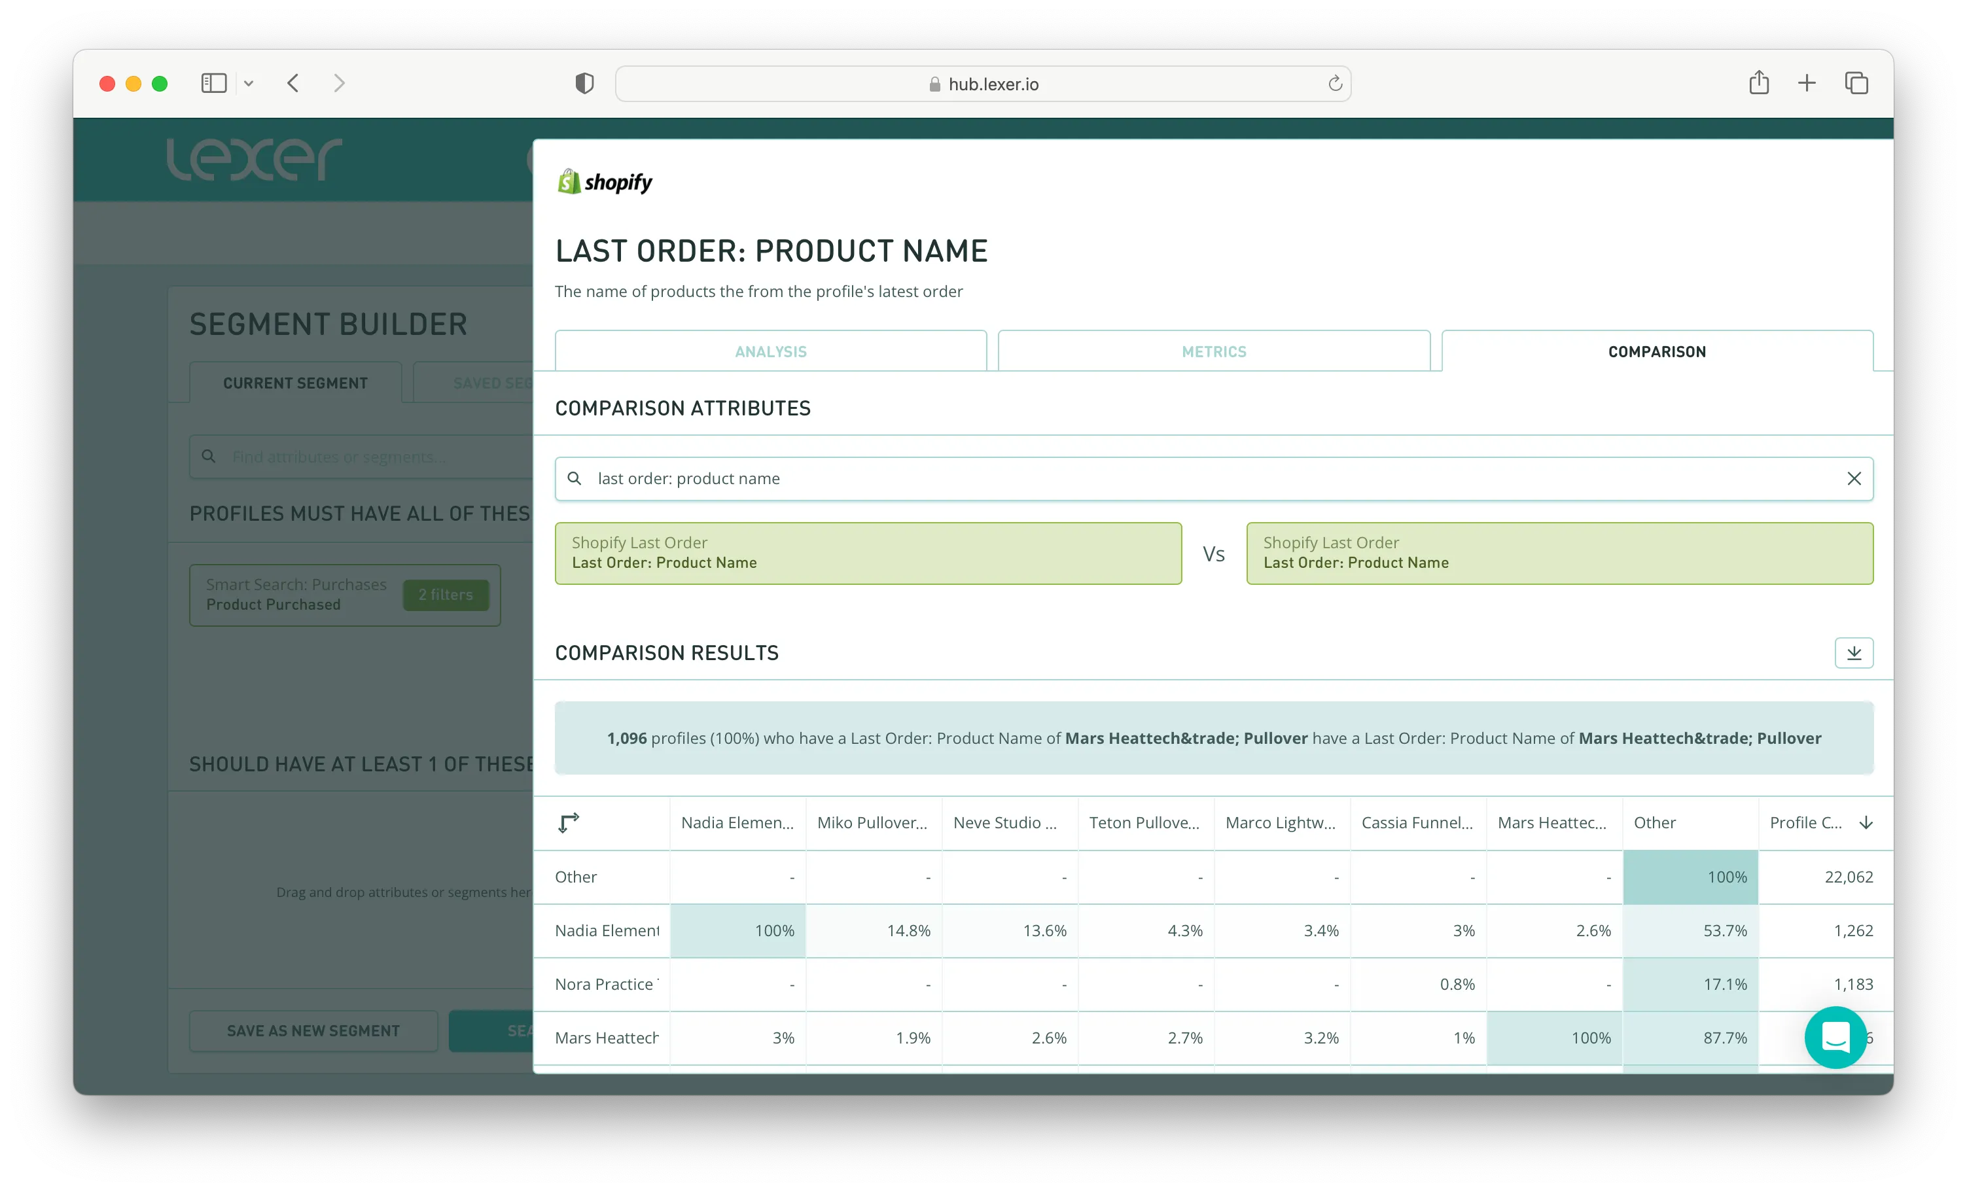Image resolution: width=1967 pixels, height=1192 pixels.
Task: Click the download comparison results icon
Action: (1853, 653)
